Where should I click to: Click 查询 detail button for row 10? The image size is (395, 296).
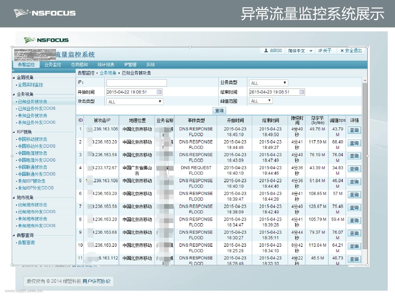(x=354, y=246)
